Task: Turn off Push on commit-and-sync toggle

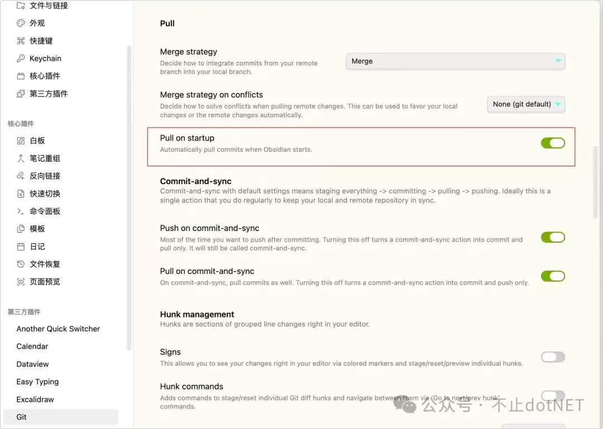Action: [x=553, y=237]
